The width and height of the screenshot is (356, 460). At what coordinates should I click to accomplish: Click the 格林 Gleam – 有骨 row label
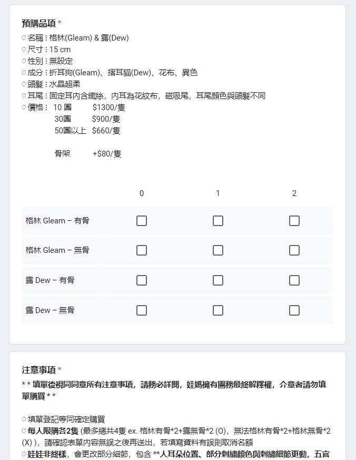point(57,221)
